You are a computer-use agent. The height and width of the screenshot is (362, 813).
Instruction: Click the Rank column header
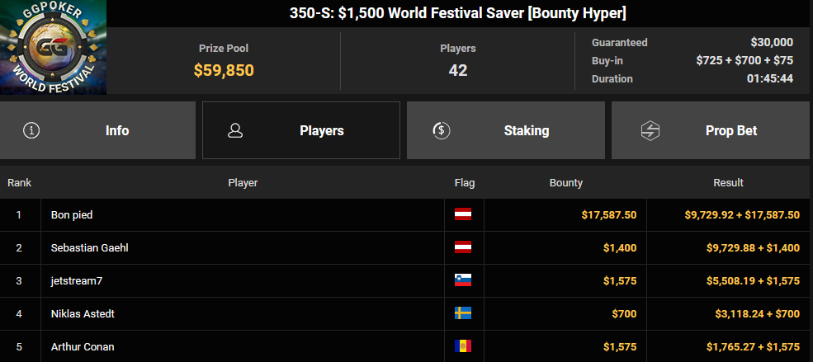[x=20, y=183]
